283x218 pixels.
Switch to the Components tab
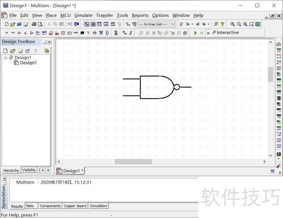[50, 206]
